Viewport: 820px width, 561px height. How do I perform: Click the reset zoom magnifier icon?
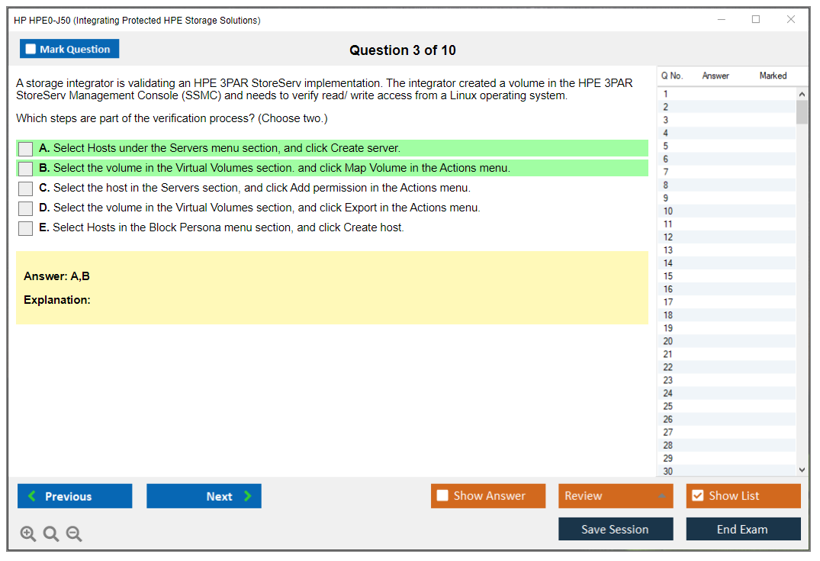51,534
